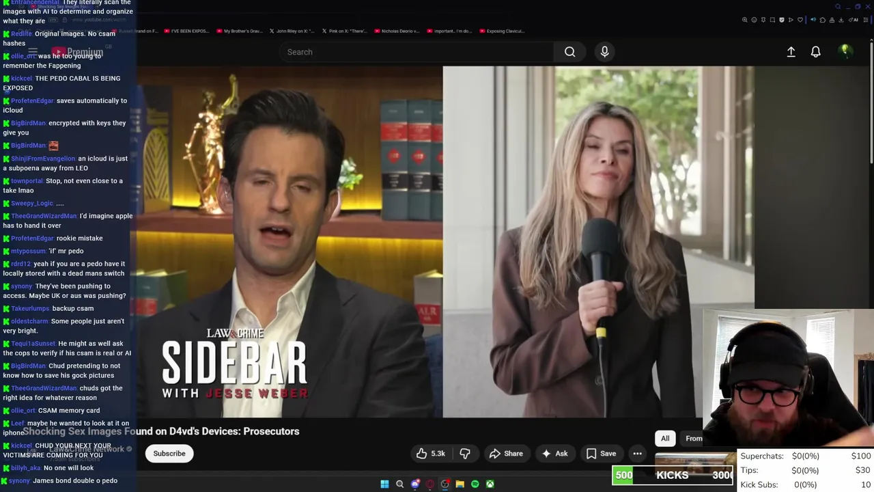Click the video title about D4vd's Devices
Viewport: 874px width, 492px height.
pyautogui.click(x=161, y=431)
